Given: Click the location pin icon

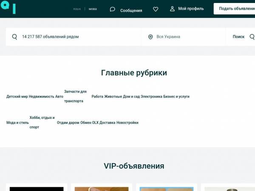Looking at the screenshot, I should [150, 37].
